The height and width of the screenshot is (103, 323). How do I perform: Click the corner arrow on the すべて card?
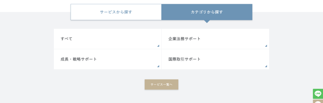[x=158, y=46]
